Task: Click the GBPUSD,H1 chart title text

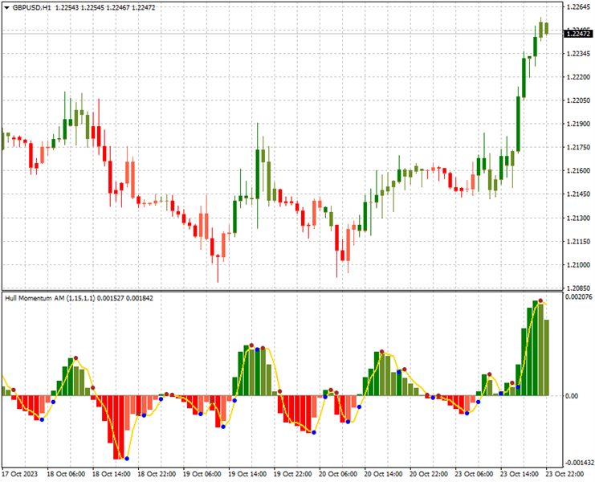Action: (32, 7)
